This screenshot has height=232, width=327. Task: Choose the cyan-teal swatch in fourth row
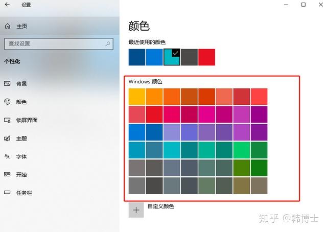(x=172, y=150)
